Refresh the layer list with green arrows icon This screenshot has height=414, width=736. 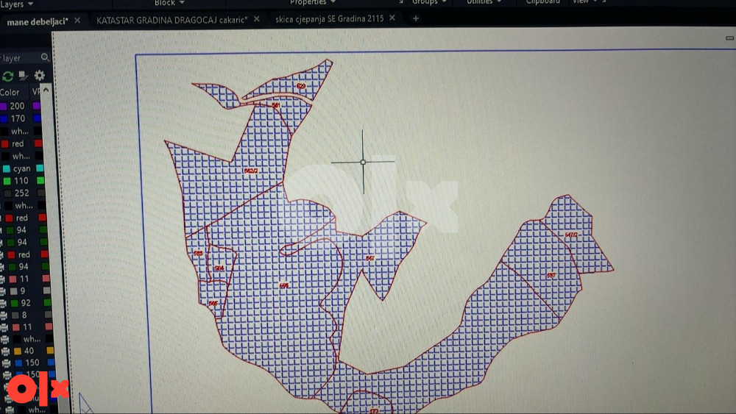[7, 76]
